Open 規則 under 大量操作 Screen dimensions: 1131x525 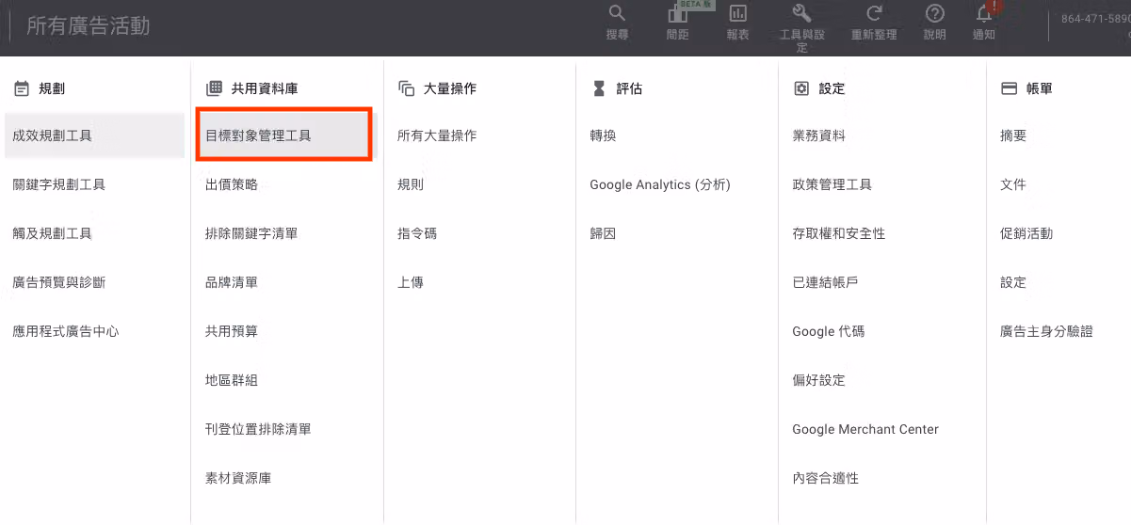[411, 184]
